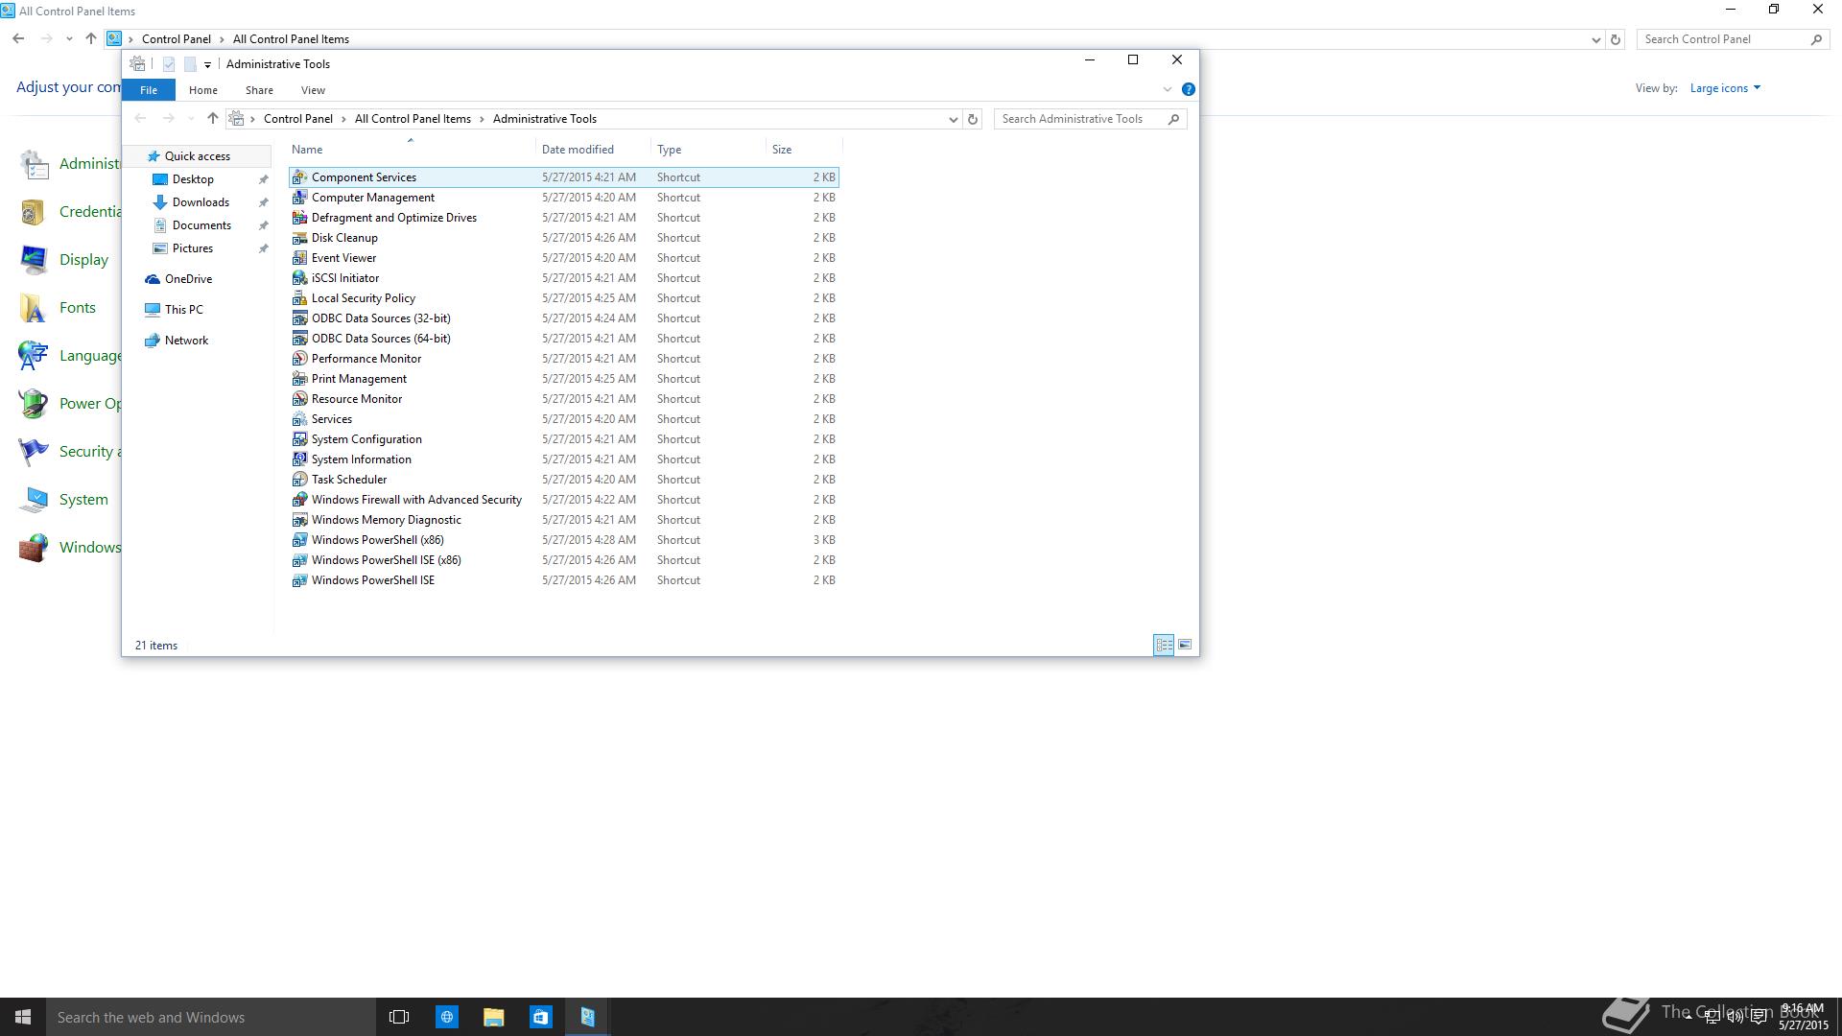1842x1036 pixels.
Task: Unpin Pictures from Quick access
Action: (x=263, y=248)
